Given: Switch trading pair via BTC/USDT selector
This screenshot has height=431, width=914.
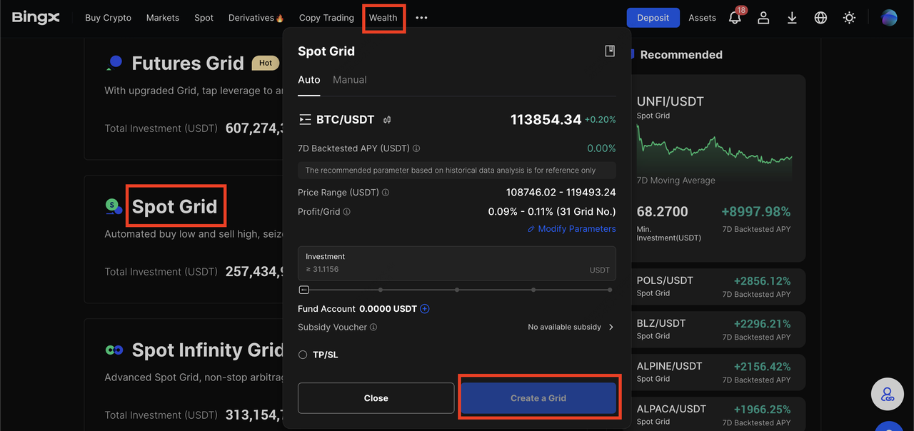Looking at the screenshot, I should coord(337,120).
